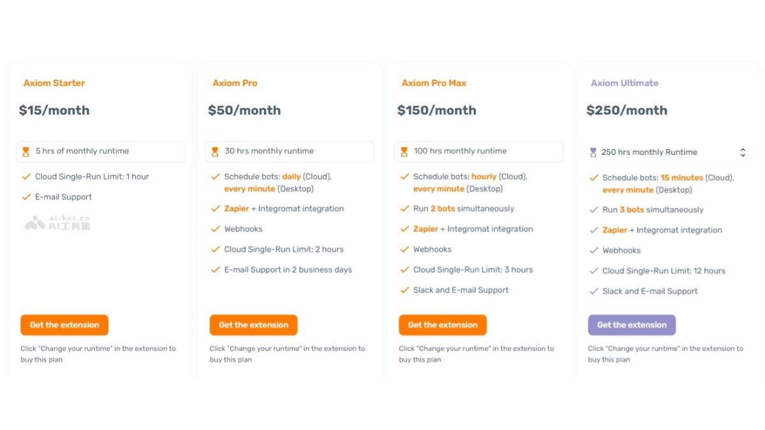Expand the 250 hrs monthly Runtime selector arrows
This screenshot has width=765, height=430.
click(x=743, y=152)
